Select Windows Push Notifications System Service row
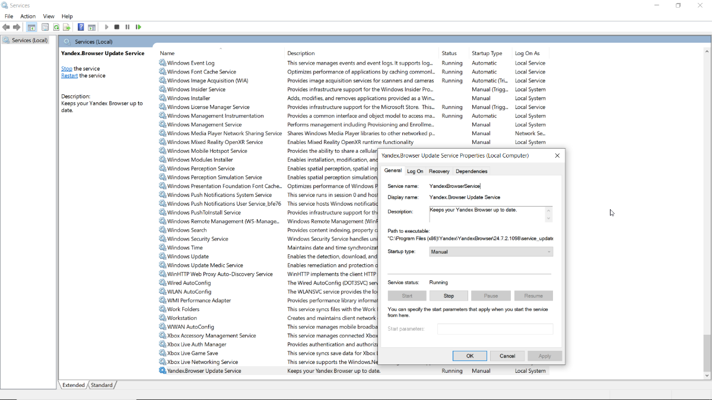The image size is (712, 400). (268, 195)
